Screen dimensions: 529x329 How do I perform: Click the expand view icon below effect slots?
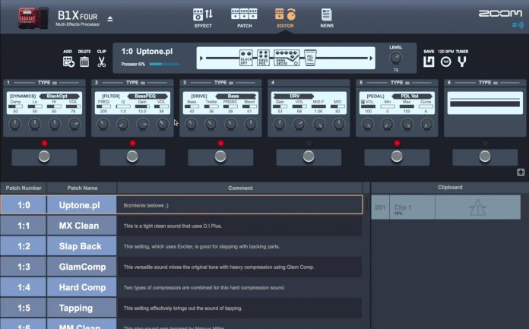coord(521,172)
